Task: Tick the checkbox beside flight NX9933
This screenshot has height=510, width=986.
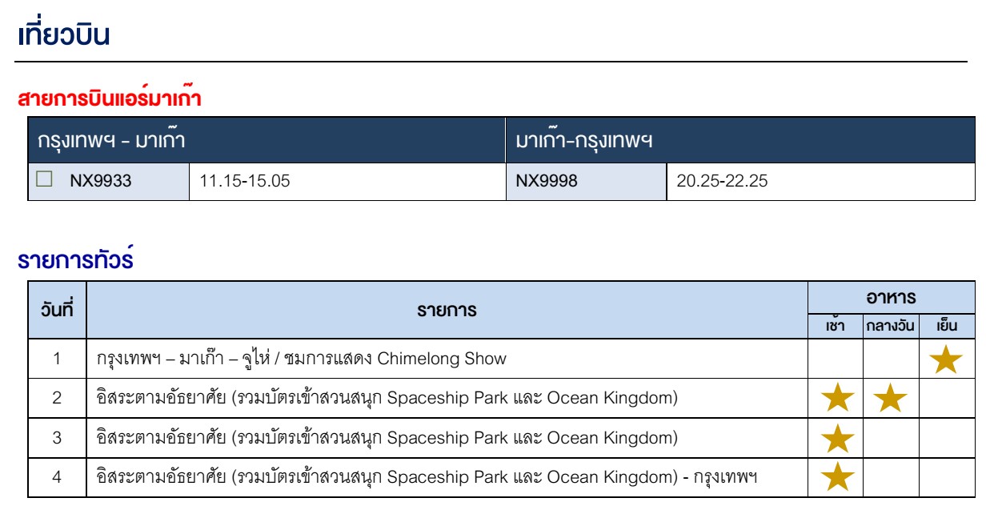Action: 44,181
